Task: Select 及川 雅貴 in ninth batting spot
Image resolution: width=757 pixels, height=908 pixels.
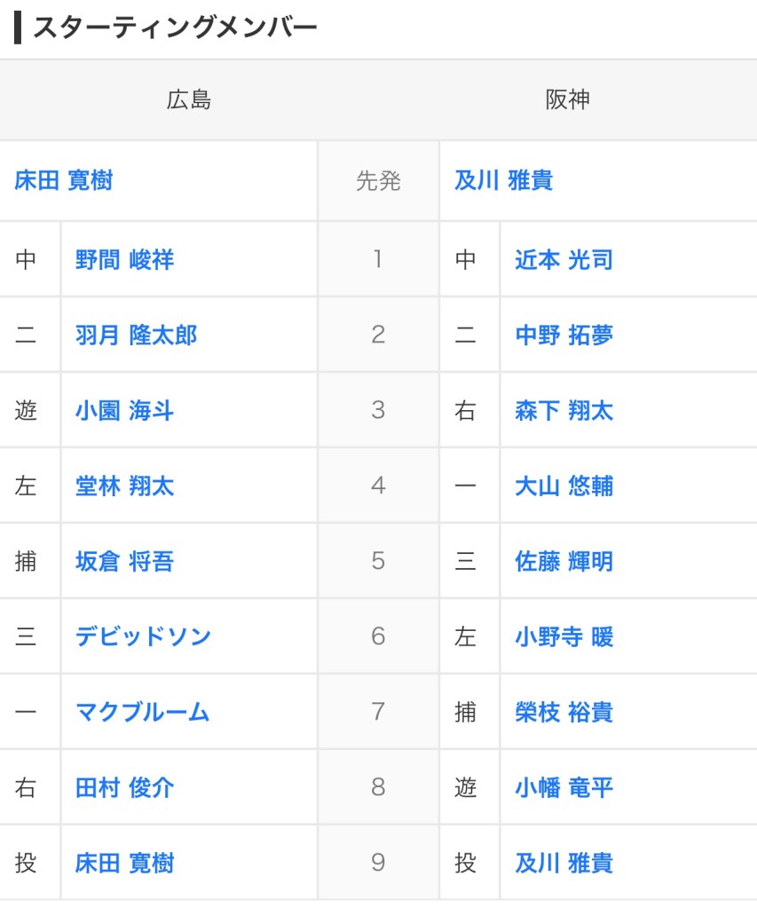Action: point(564,863)
